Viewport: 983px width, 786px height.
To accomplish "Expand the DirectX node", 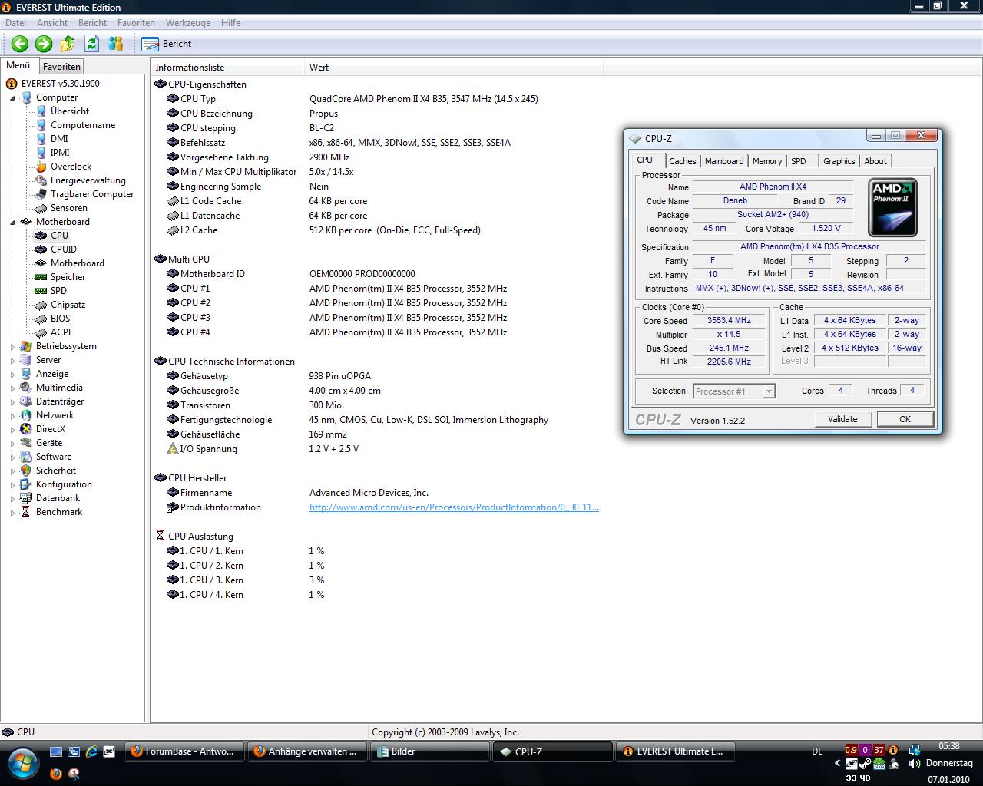I will click(x=12, y=429).
